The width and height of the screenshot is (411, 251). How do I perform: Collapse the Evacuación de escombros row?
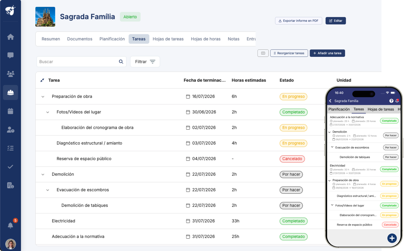tap(48, 190)
